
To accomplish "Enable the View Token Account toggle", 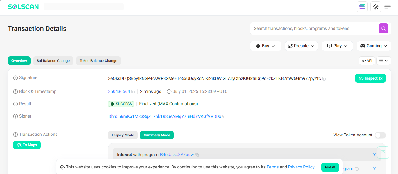I will (380, 135).
